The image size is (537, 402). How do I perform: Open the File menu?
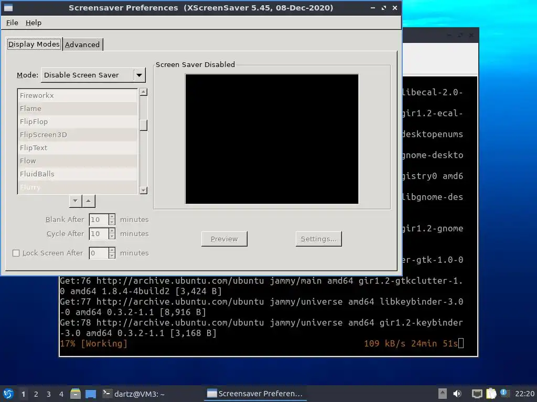click(12, 23)
